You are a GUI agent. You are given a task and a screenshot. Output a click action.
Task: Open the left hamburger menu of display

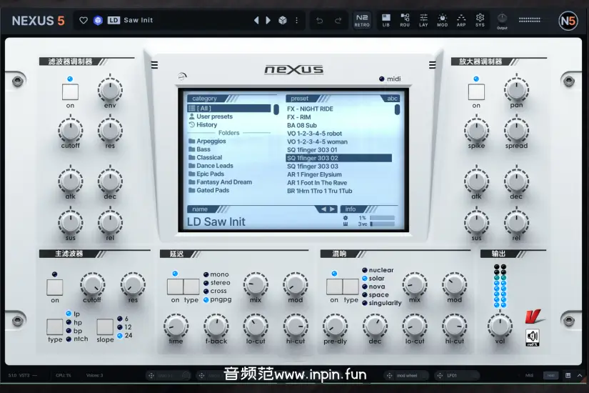tap(154, 65)
